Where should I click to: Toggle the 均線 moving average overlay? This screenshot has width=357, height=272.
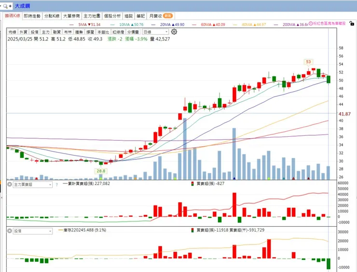coord(12,32)
